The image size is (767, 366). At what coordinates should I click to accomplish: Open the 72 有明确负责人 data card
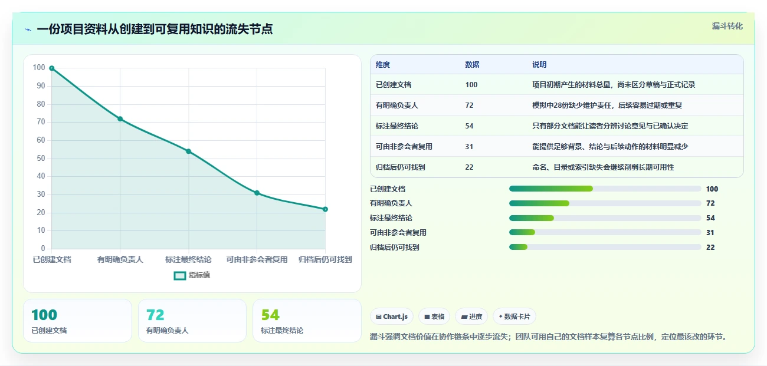(x=192, y=321)
